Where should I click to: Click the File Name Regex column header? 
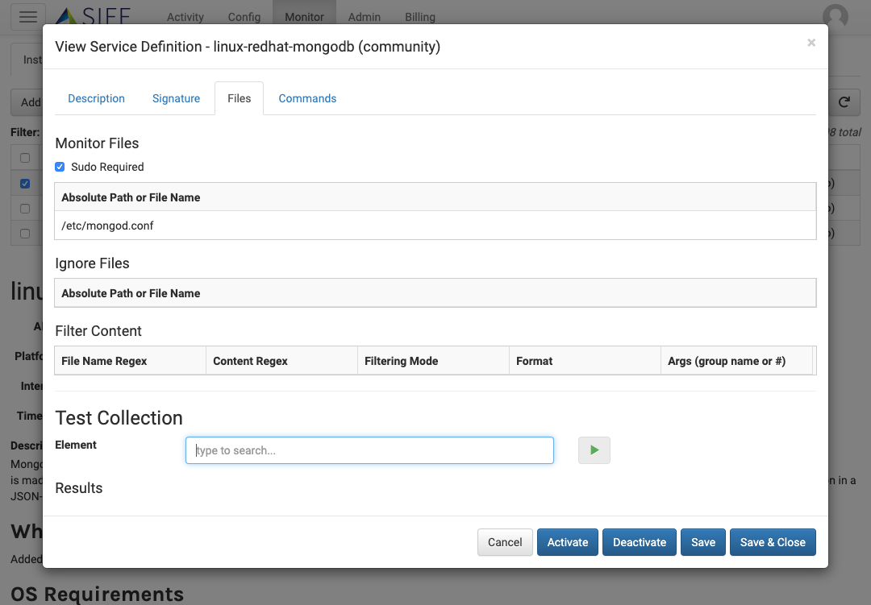[x=131, y=361]
